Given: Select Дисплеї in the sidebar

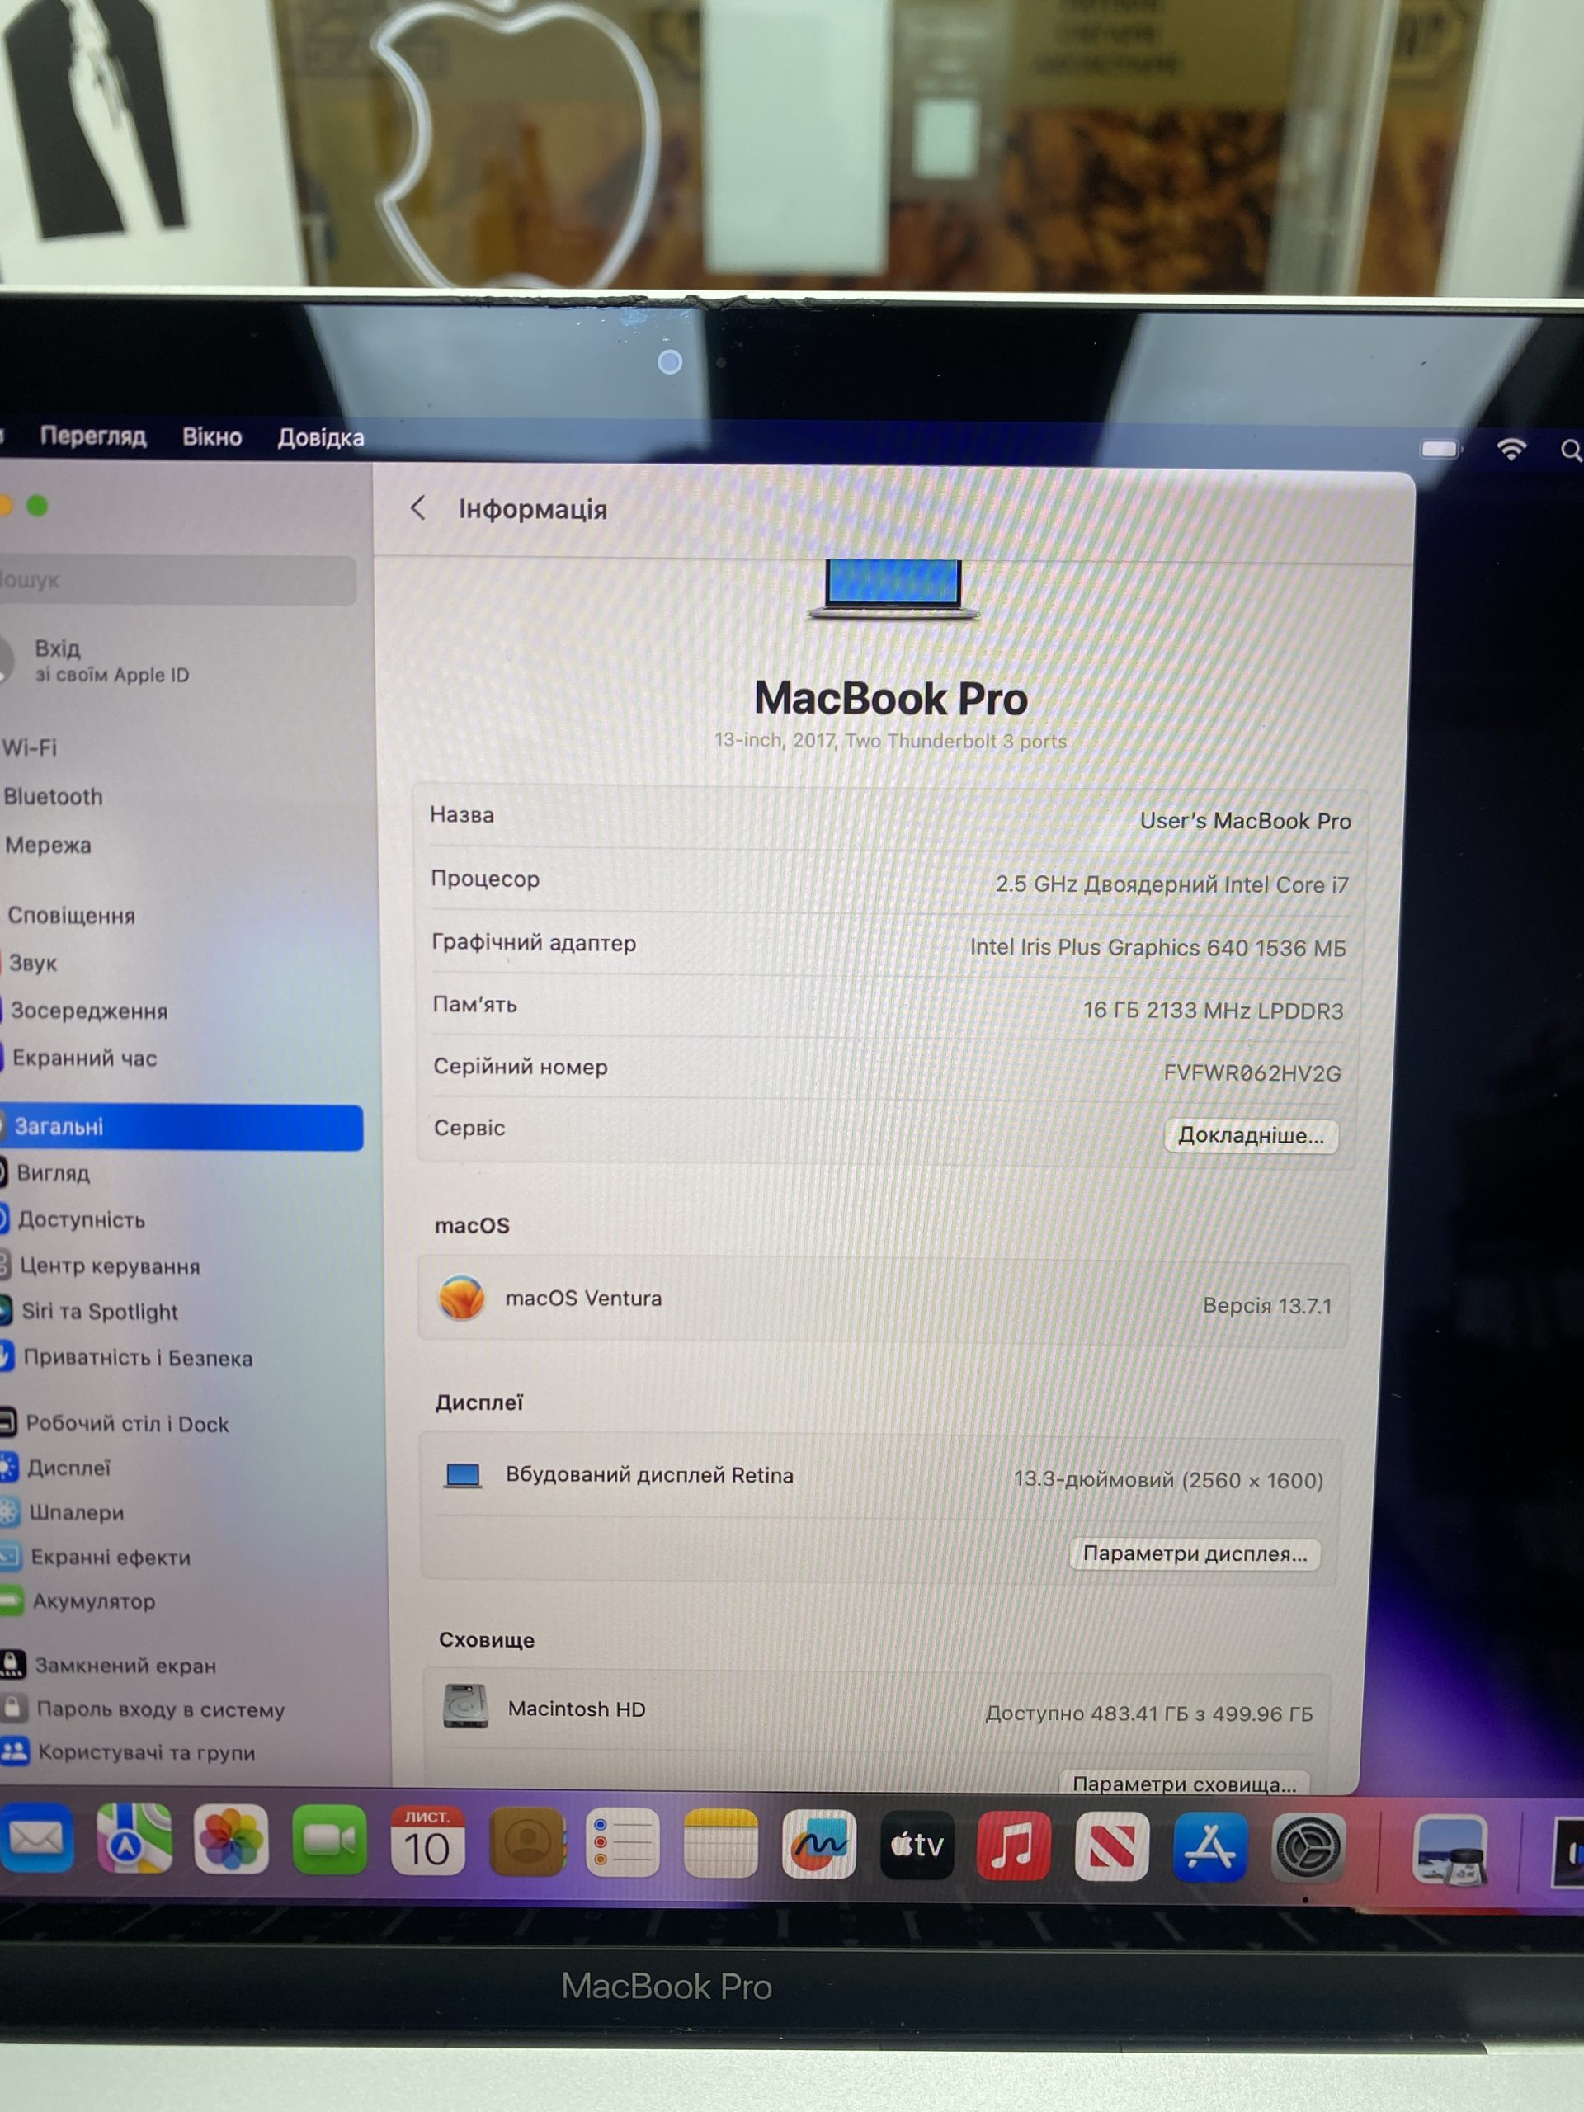Looking at the screenshot, I should click(68, 1468).
